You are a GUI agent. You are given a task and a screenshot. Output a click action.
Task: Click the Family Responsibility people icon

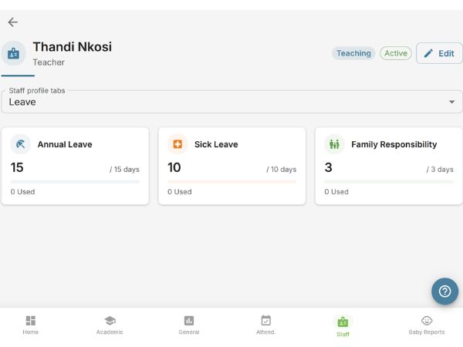pyautogui.click(x=334, y=144)
